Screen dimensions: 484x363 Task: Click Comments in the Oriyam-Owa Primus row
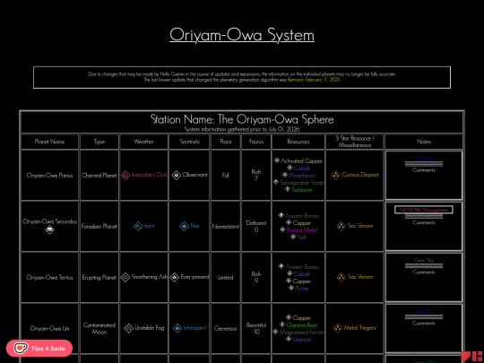[424, 170]
